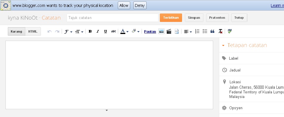Open the highlight color dropdown arrow
Image resolution: width=284 pixels, height=117 pixels.
pyautogui.click(x=138, y=32)
